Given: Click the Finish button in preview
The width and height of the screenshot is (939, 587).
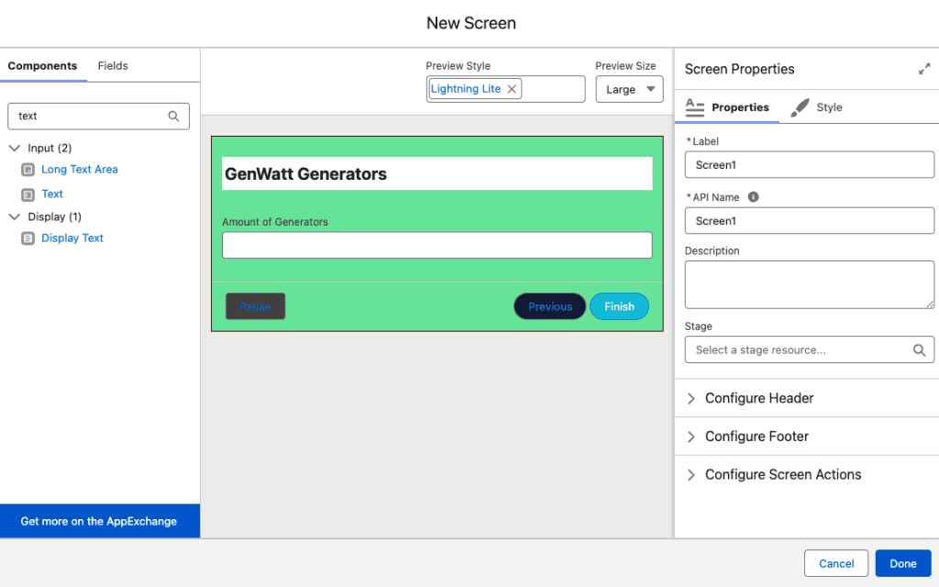Looking at the screenshot, I should [619, 306].
